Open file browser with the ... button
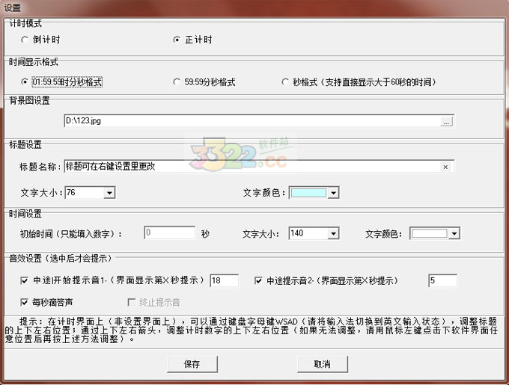Viewport: 509px width, 385px height. 446,122
